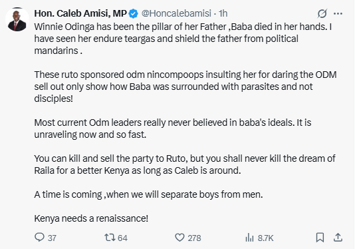This screenshot has width=355, height=249.
Task: Open Caleb Amisi's profile picture
Action: [x=17, y=20]
